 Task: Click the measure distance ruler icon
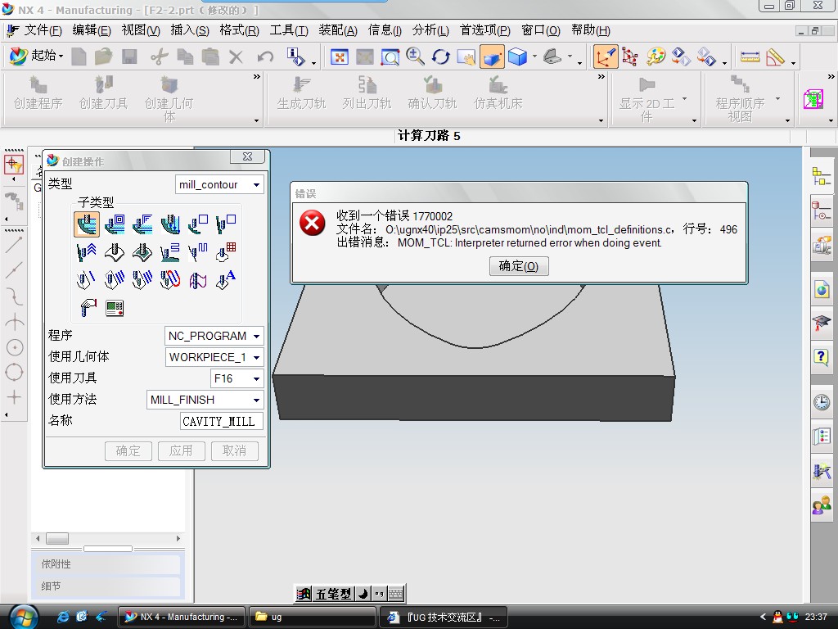pyautogui.click(x=750, y=57)
